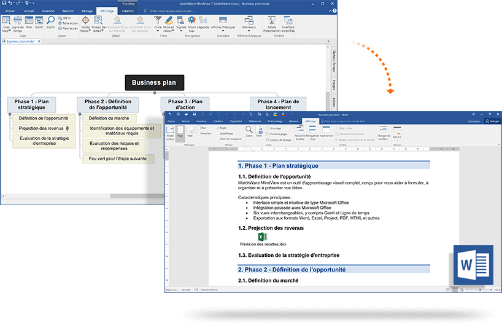Open Nouvelle fenêtre in Word ribbon
The width and height of the screenshot is (502, 325).
point(300,132)
